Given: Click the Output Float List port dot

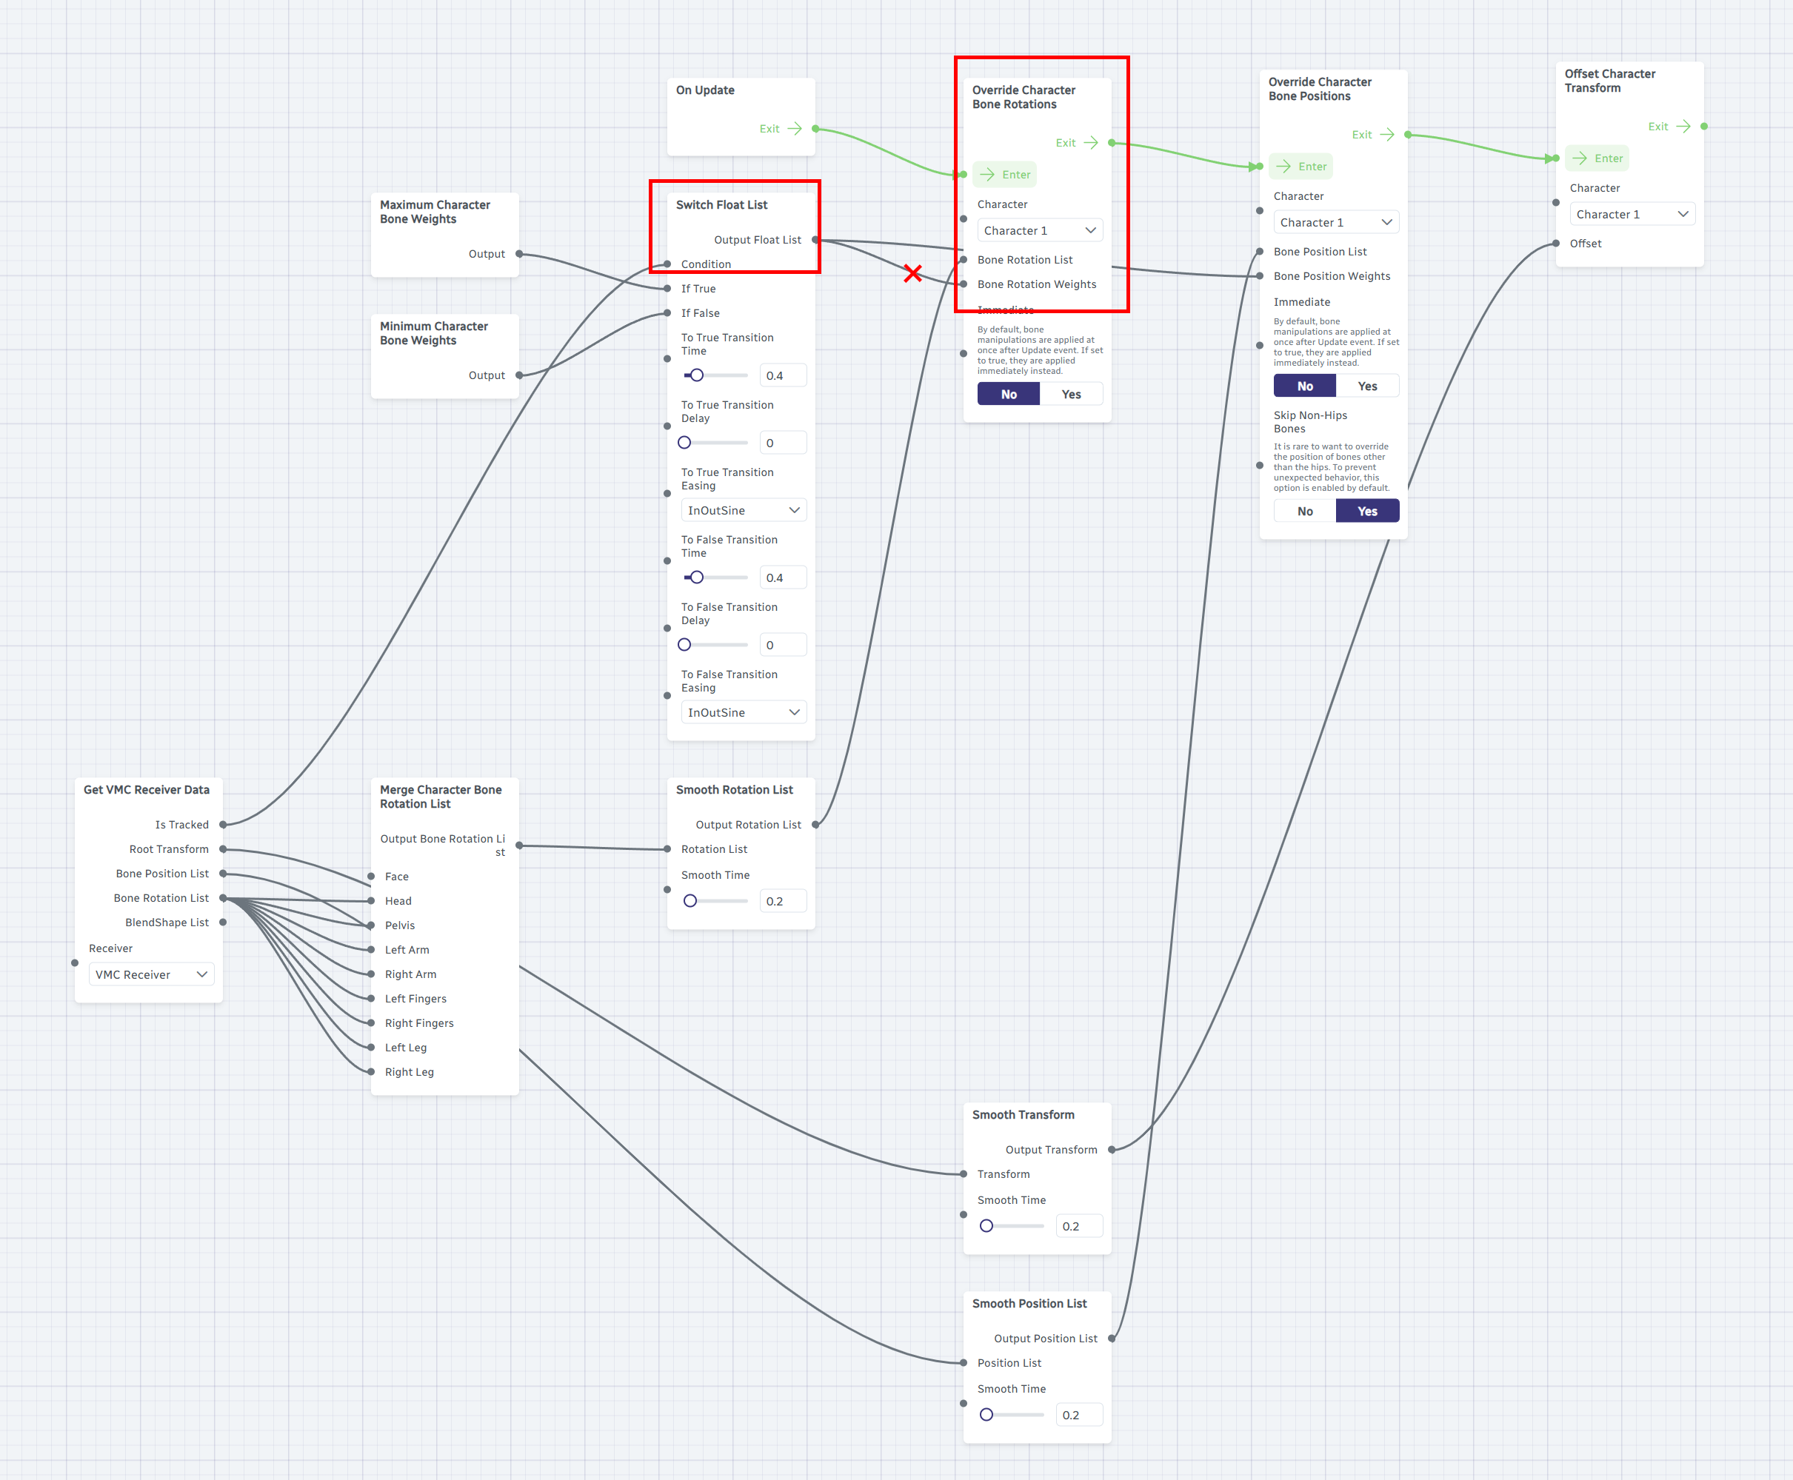Looking at the screenshot, I should coord(815,241).
